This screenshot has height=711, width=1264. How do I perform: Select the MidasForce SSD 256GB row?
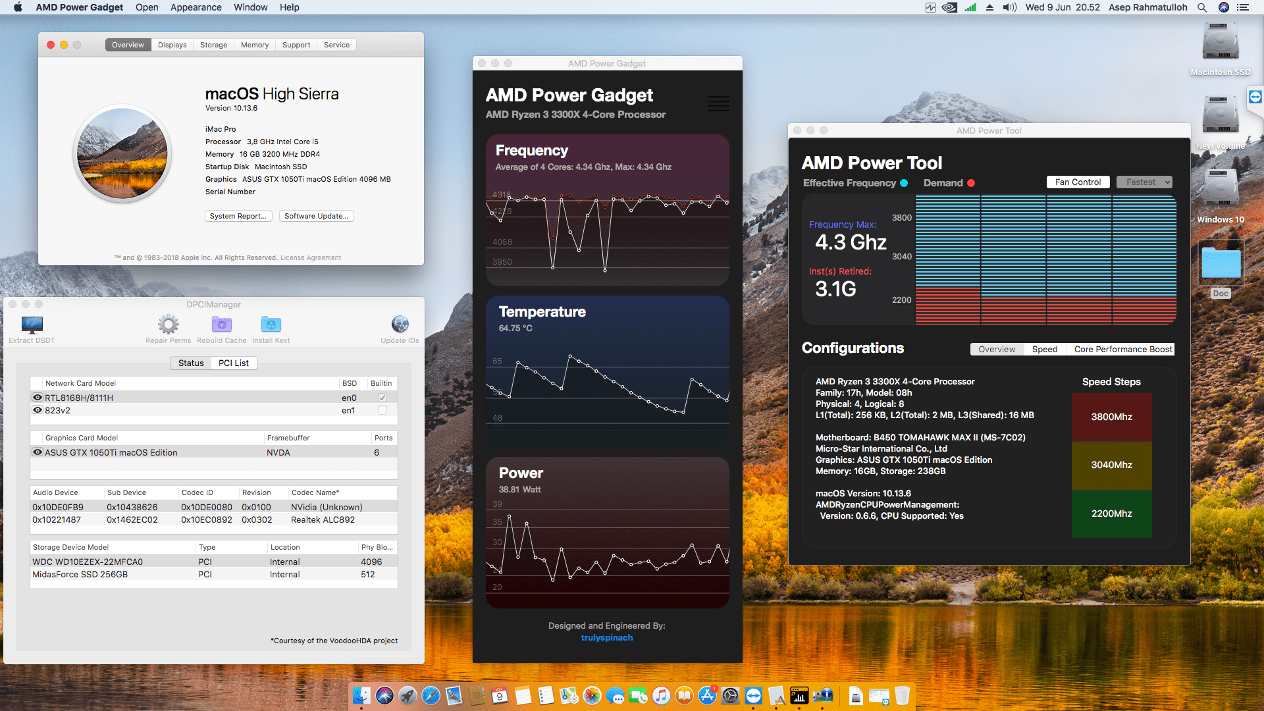213,574
